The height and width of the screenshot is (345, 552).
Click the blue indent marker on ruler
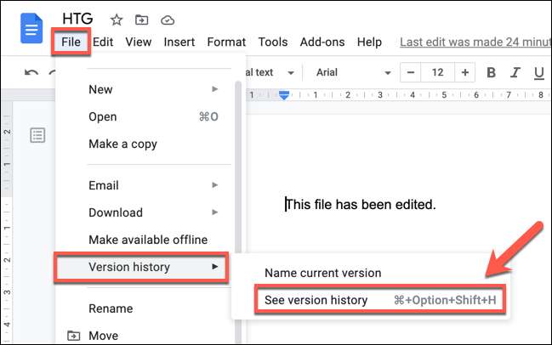[x=284, y=95]
